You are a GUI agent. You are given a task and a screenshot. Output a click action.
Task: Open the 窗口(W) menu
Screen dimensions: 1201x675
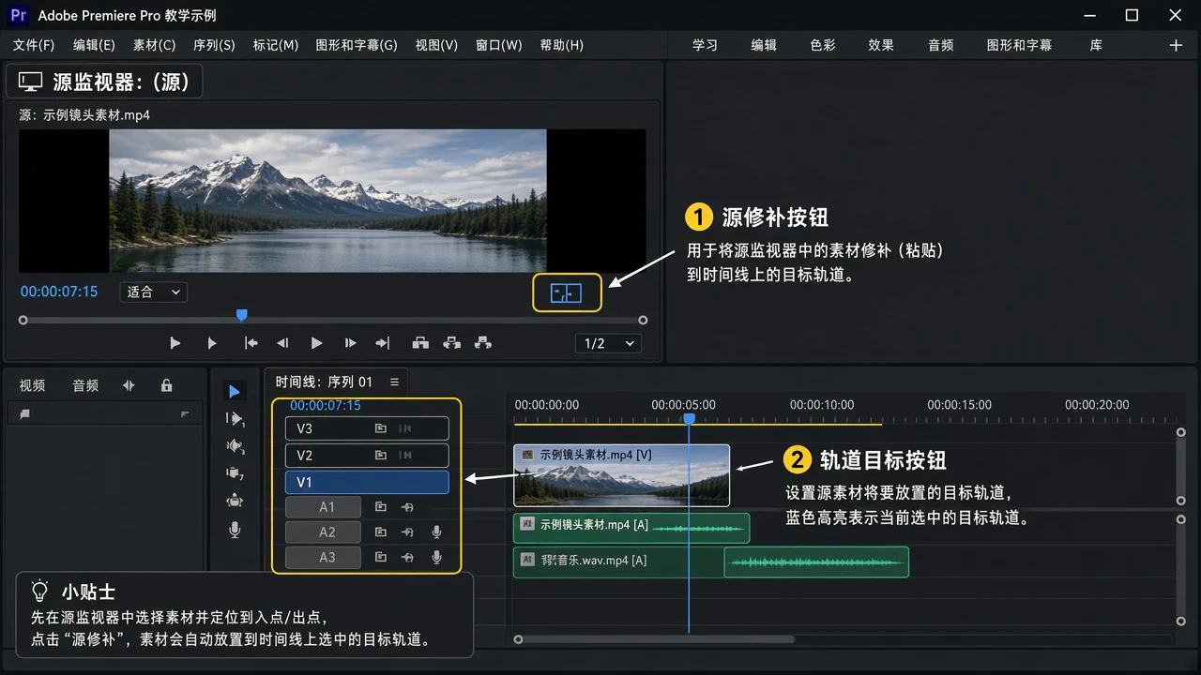498,45
